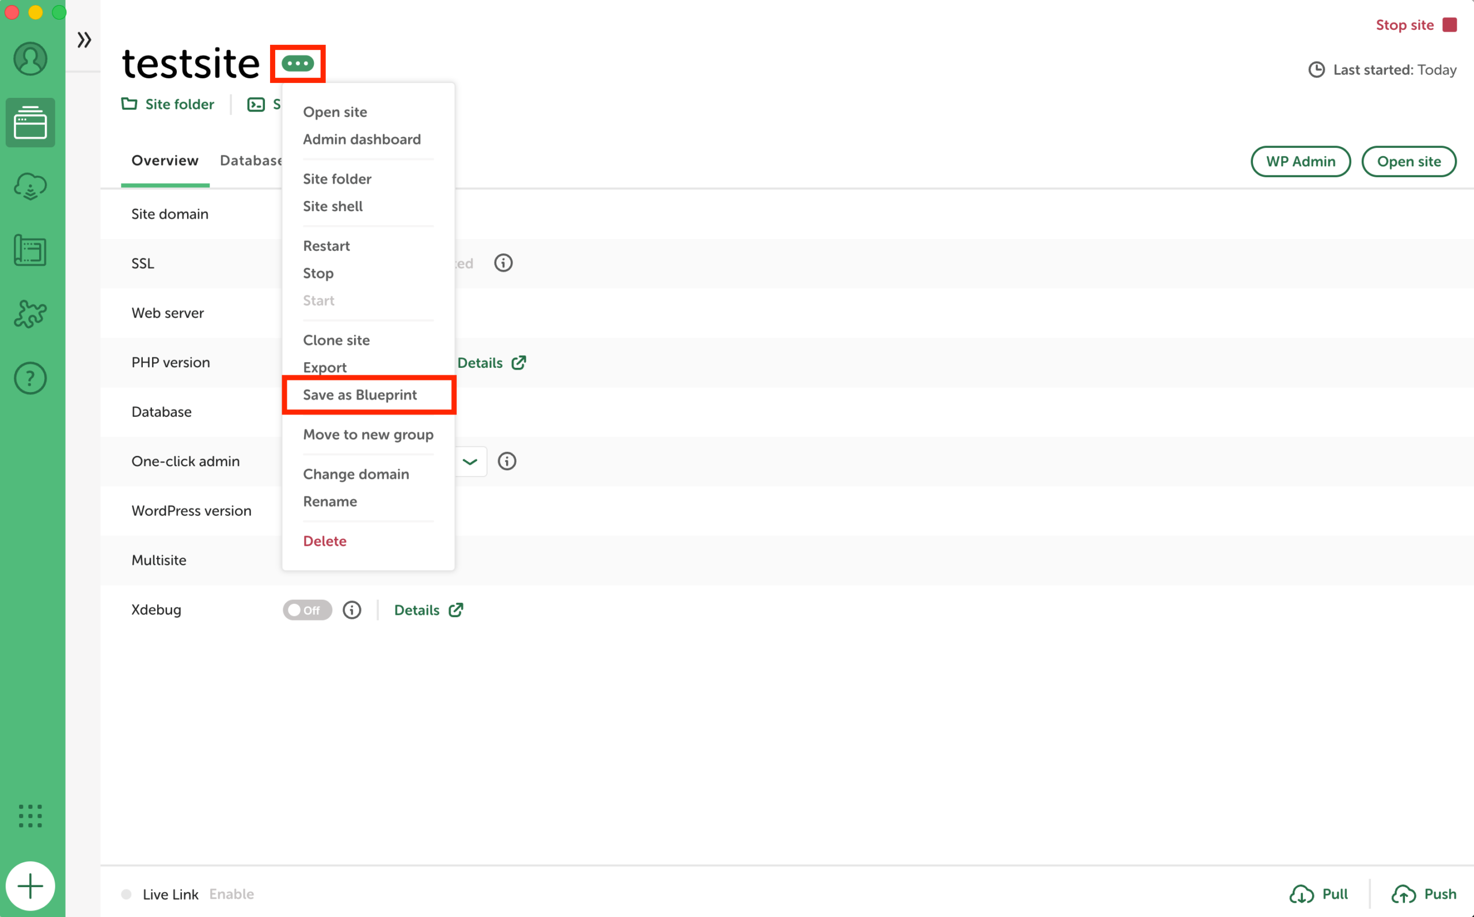Viewport: 1474px width, 917px height.
Task: Click the SSL info icon
Action: pos(503,263)
